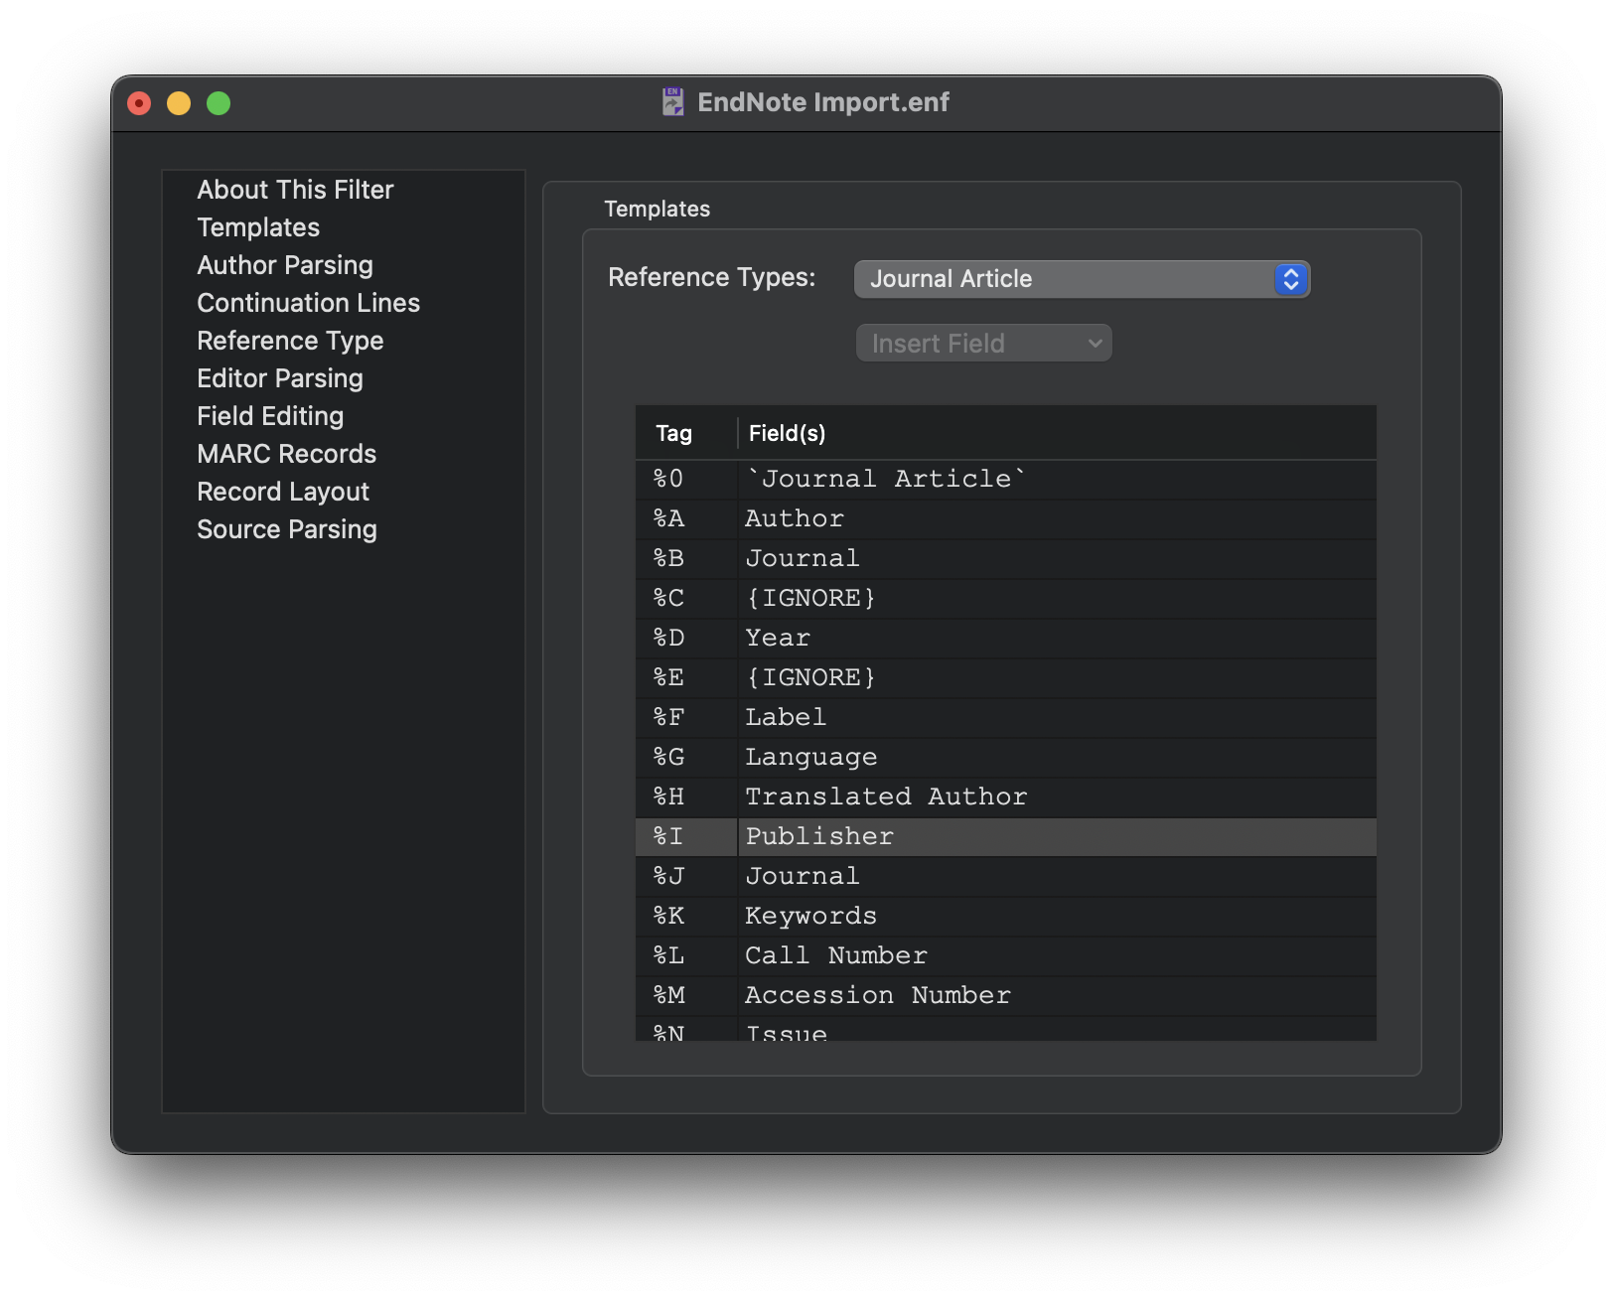Open the Reference Types dropdown
The height and width of the screenshot is (1301, 1613).
pyautogui.click(x=1082, y=279)
